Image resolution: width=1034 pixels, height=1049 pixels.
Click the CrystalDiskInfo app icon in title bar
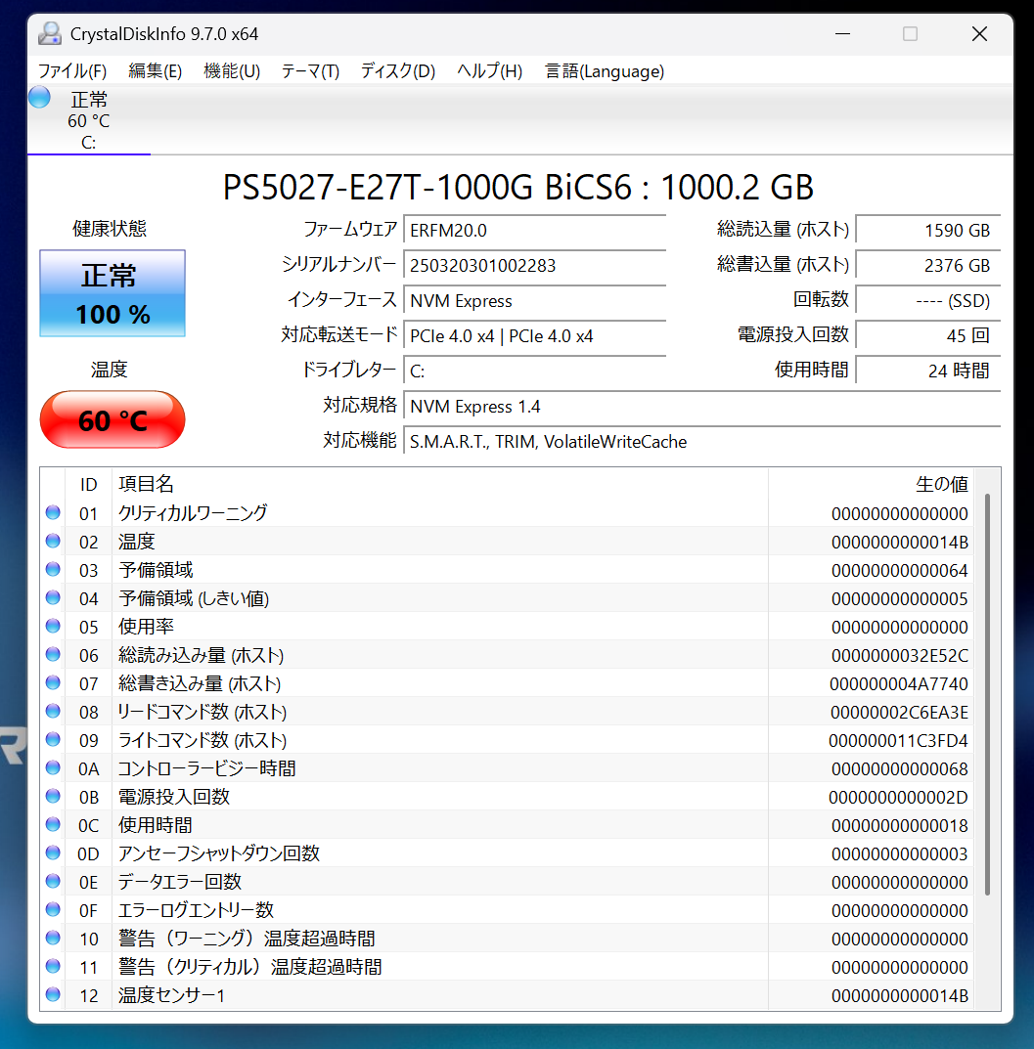point(49,33)
